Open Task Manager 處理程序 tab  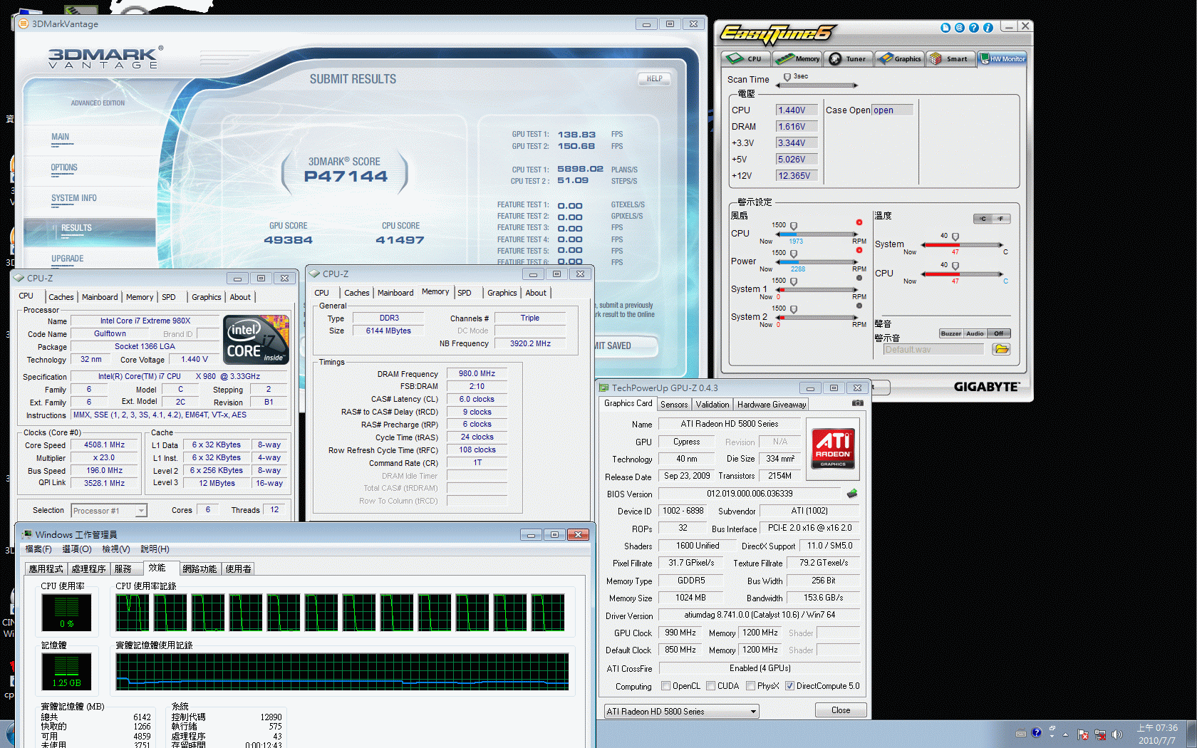coord(88,568)
